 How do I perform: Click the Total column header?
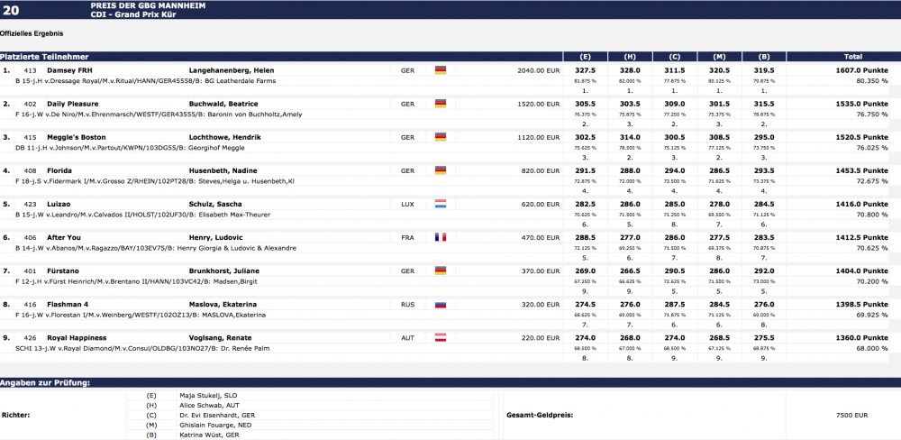[852, 56]
